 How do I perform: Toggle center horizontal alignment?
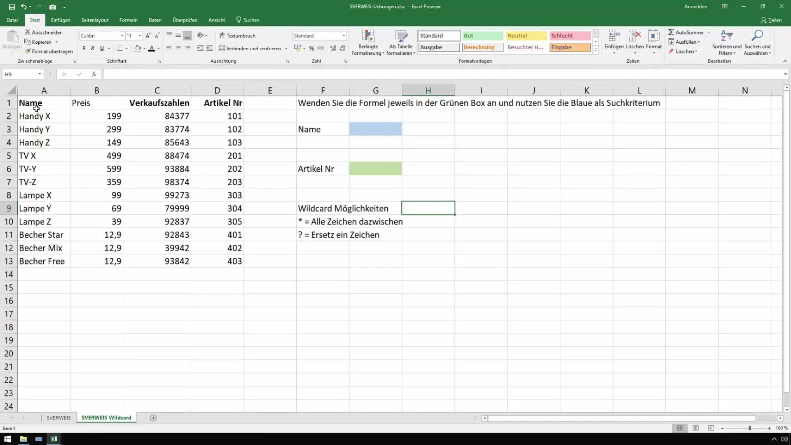178,48
